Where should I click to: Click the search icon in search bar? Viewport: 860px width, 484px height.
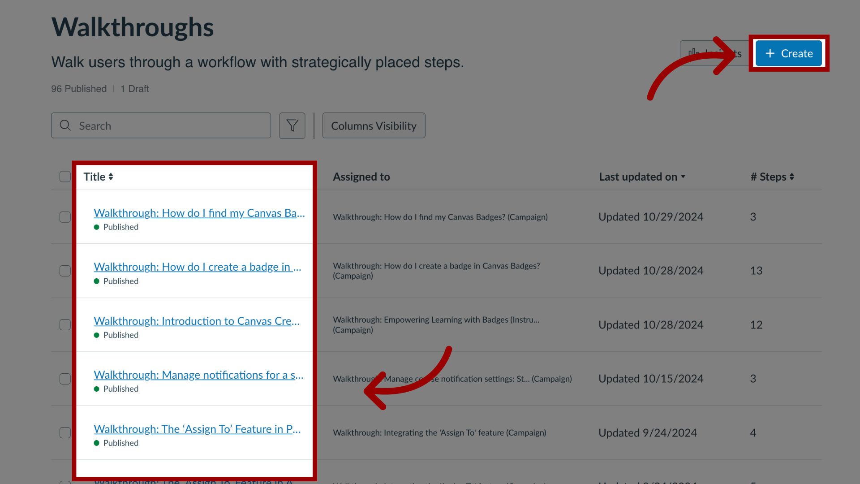click(65, 125)
